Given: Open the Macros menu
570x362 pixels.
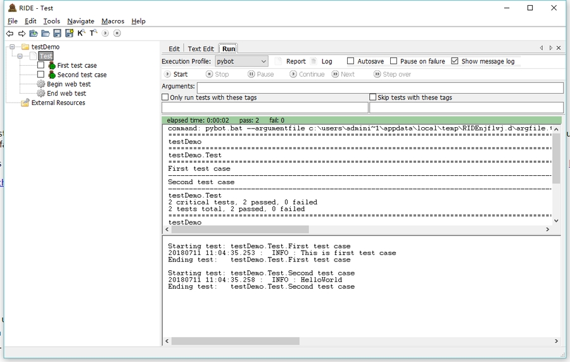Looking at the screenshot, I should 113,21.
